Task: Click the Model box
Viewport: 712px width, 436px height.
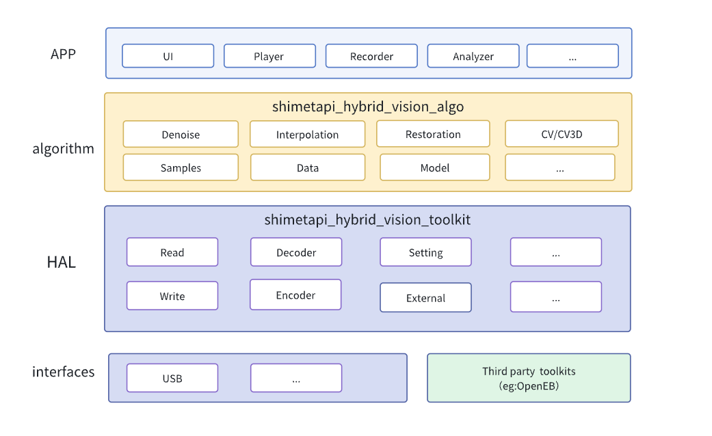Action: [x=435, y=167]
